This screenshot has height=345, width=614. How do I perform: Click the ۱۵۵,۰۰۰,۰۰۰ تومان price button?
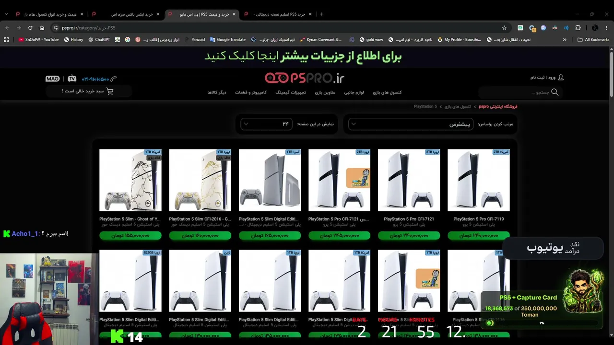tap(130, 236)
